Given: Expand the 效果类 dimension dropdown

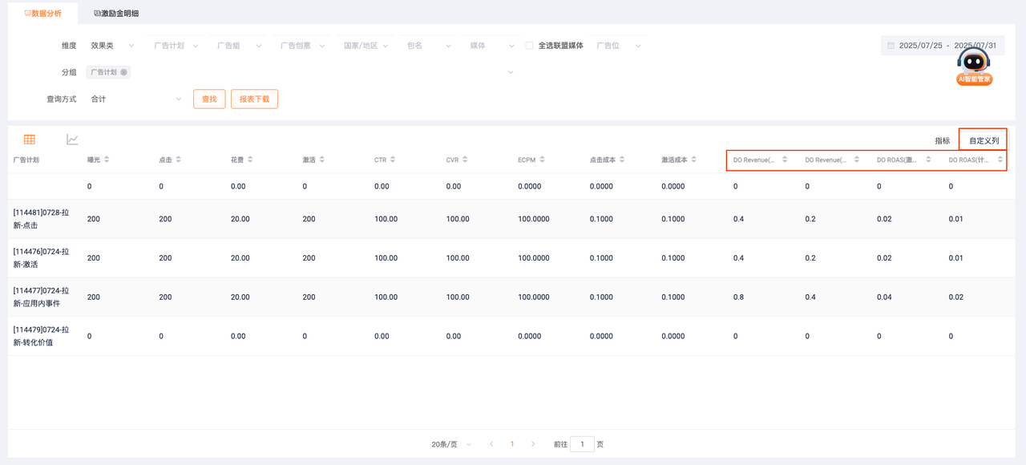Looking at the screenshot, I should tap(112, 46).
